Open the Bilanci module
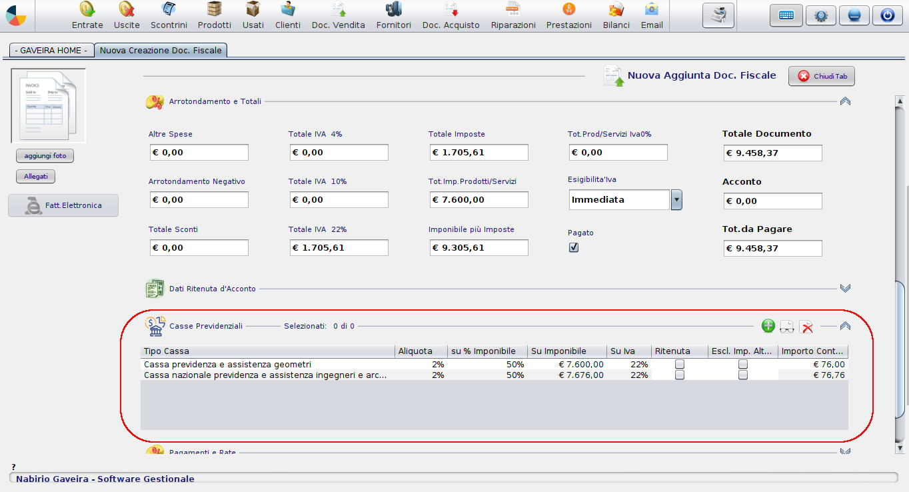Viewport: 909px width, 492px height. [x=616, y=15]
